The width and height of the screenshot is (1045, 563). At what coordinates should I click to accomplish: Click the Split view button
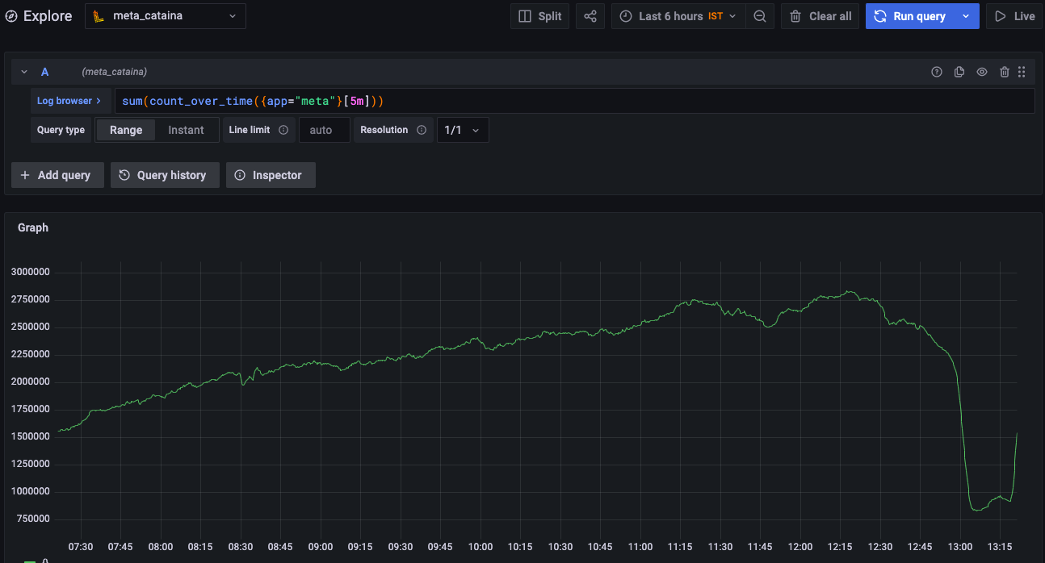pos(539,16)
